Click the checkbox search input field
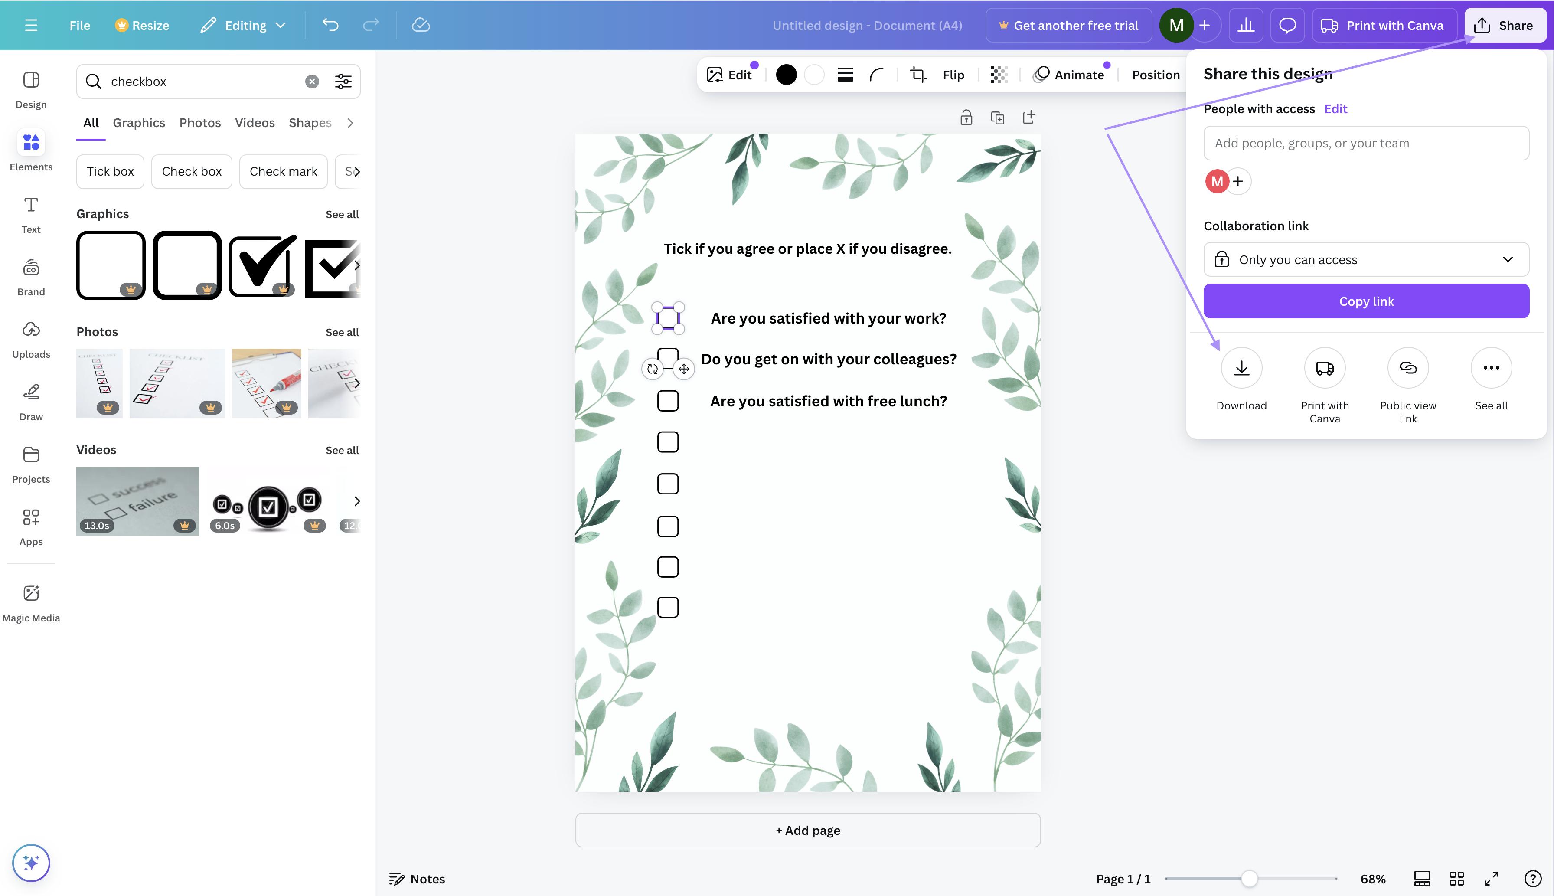The image size is (1554, 896). (x=197, y=81)
